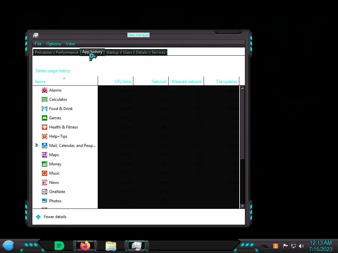Viewport: 338px width, 253px height.
Task: Select the Food & Drink row text
Action: [x=61, y=109]
